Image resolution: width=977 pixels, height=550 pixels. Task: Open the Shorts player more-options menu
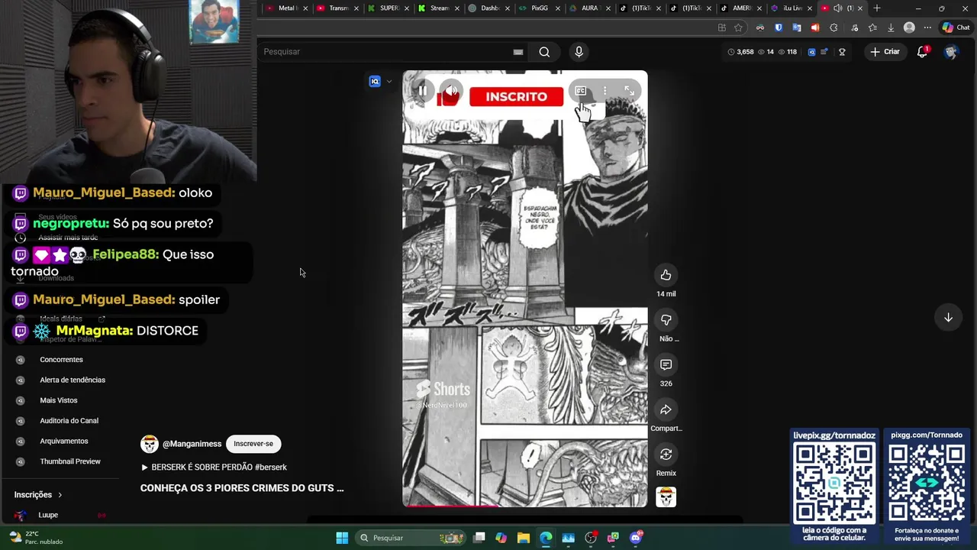[x=605, y=91]
